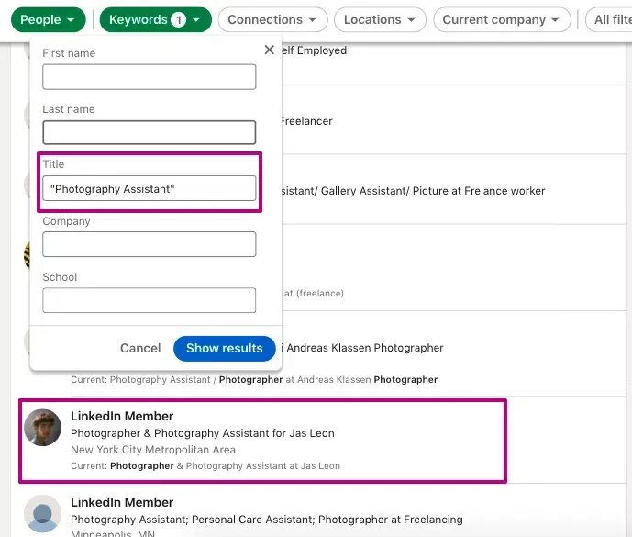Screen dimensions: 632x537
Task: Click the Show results button
Action: pyautogui.click(x=225, y=349)
